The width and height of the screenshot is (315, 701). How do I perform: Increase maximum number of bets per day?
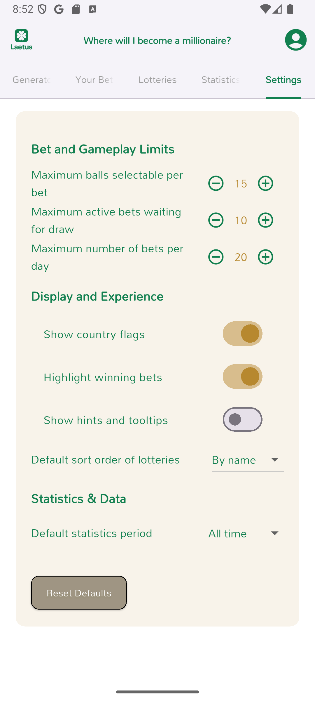[265, 257]
